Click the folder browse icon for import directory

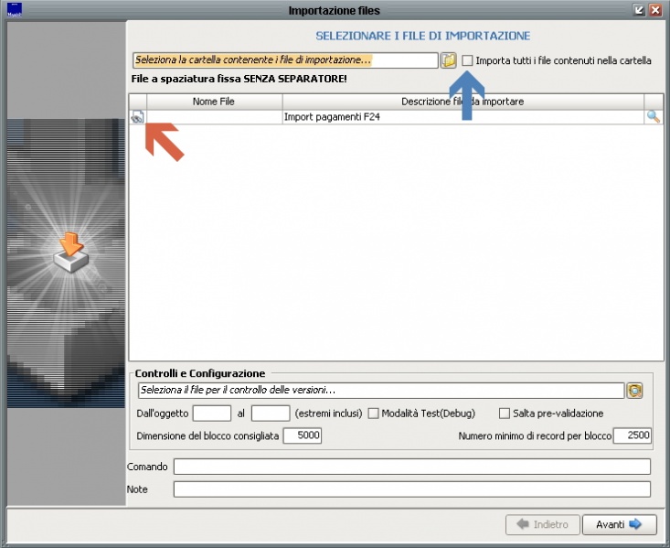pyautogui.click(x=448, y=60)
